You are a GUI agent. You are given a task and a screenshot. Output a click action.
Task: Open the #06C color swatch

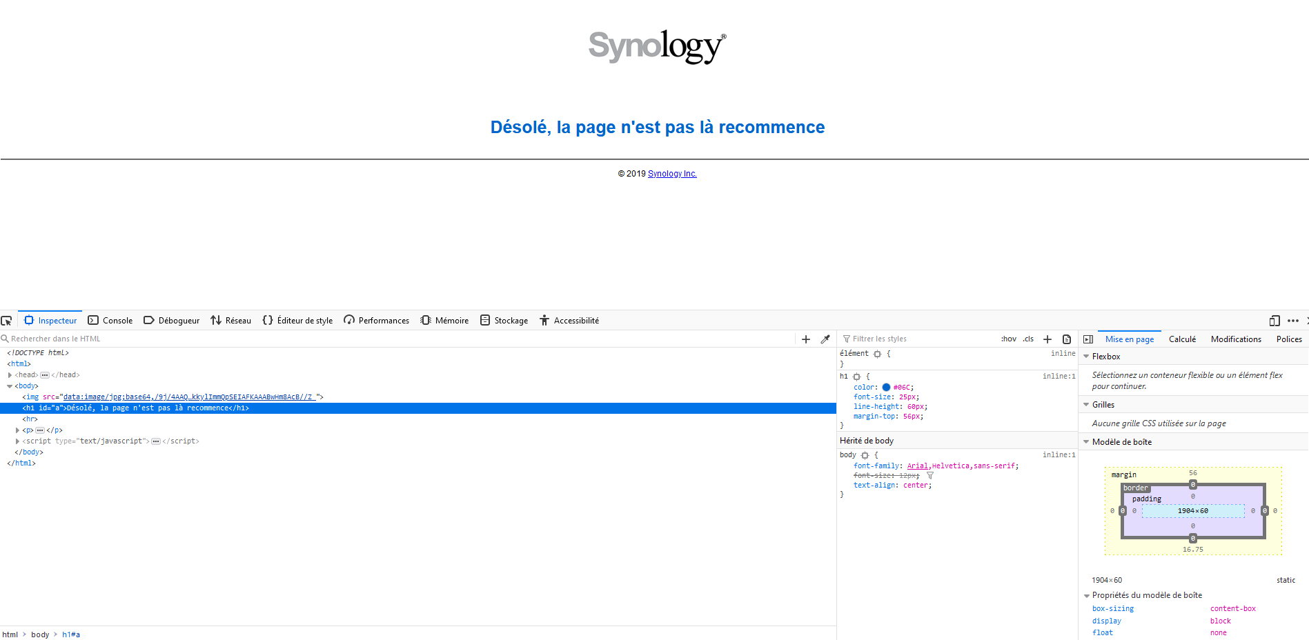(886, 388)
